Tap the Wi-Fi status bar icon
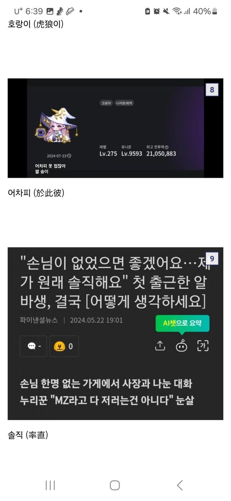 click(177, 11)
